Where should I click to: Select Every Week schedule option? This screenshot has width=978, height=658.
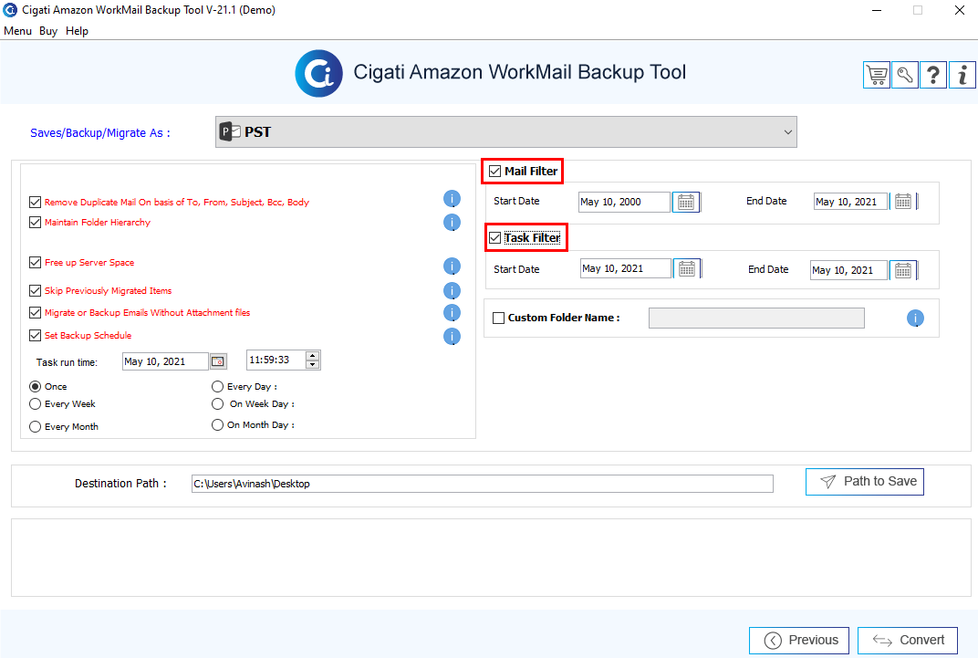click(x=35, y=404)
